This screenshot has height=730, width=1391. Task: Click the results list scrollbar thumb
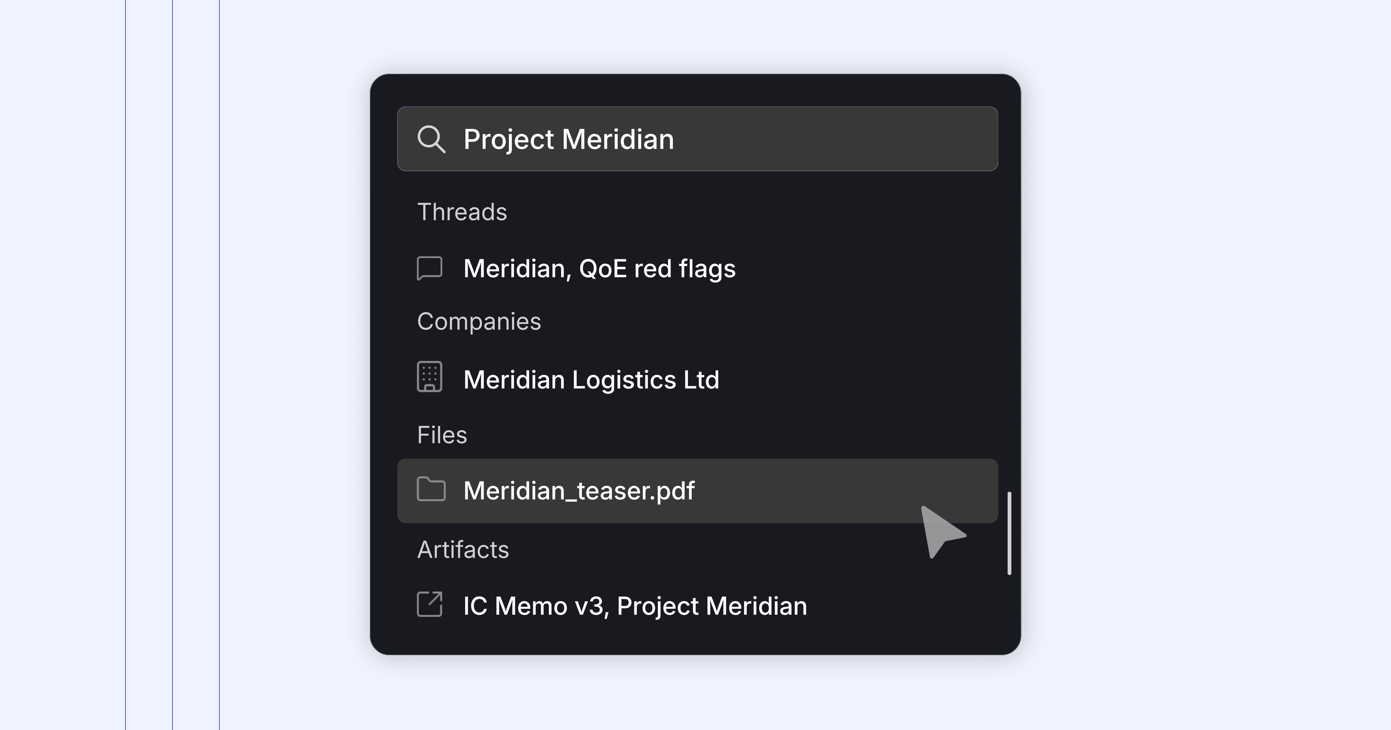coord(1009,534)
